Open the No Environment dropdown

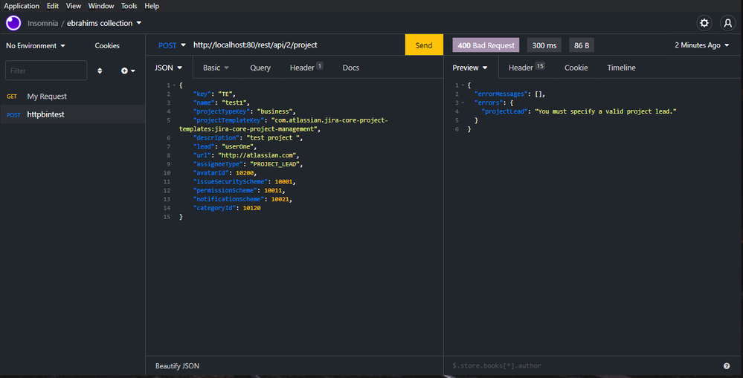click(36, 45)
